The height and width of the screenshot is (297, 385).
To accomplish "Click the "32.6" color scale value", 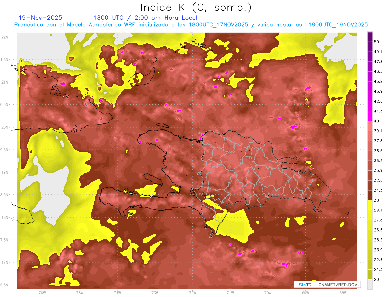I will tap(378, 180).
